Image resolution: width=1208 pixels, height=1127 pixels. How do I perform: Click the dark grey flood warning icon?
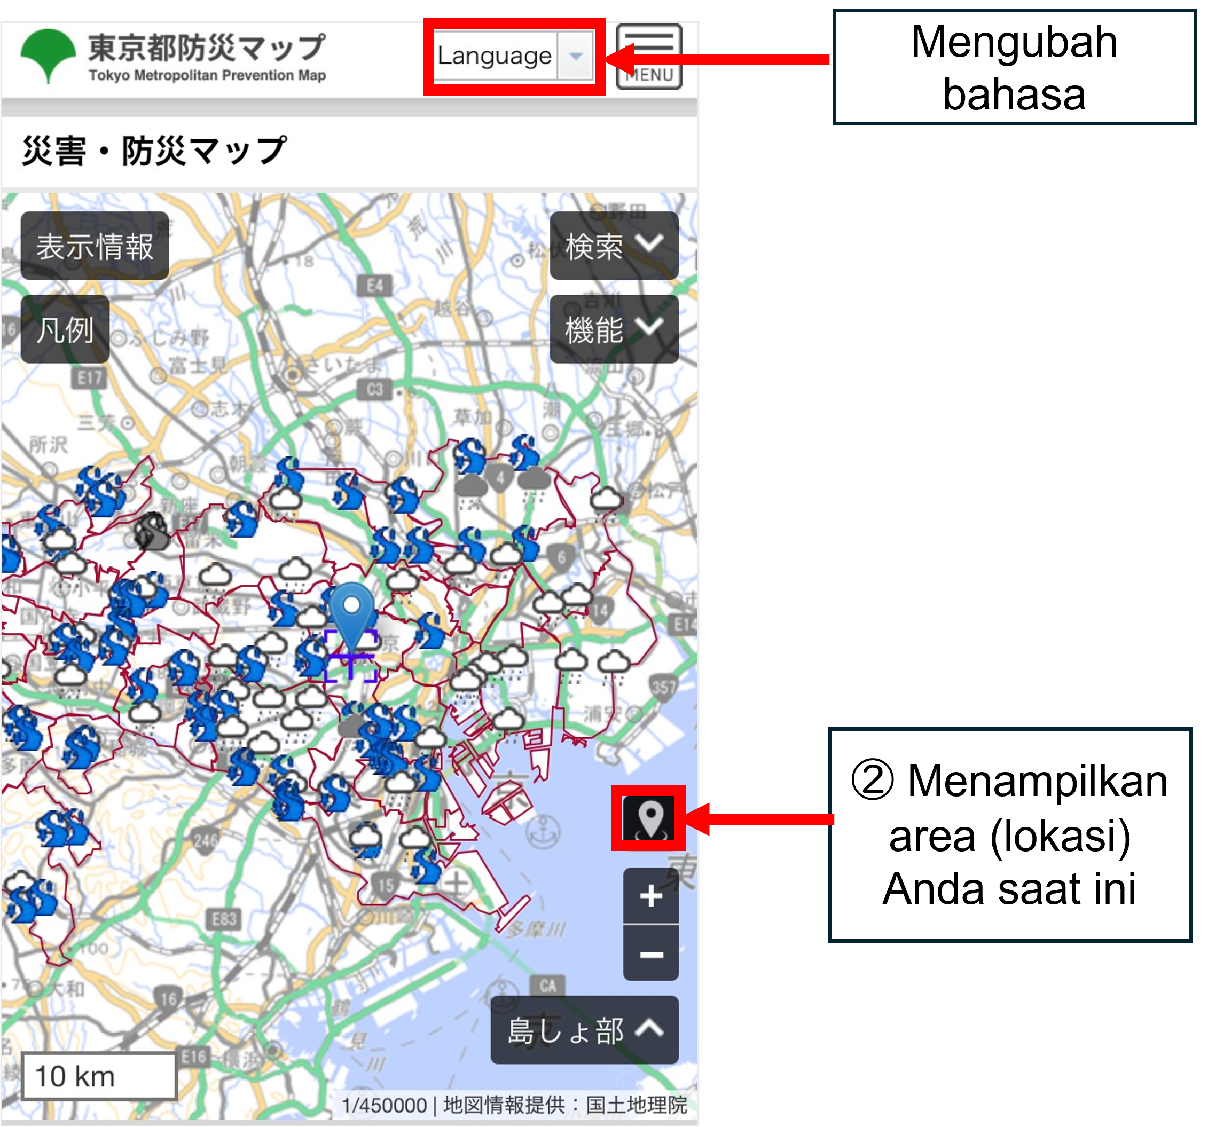(x=152, y=532)
